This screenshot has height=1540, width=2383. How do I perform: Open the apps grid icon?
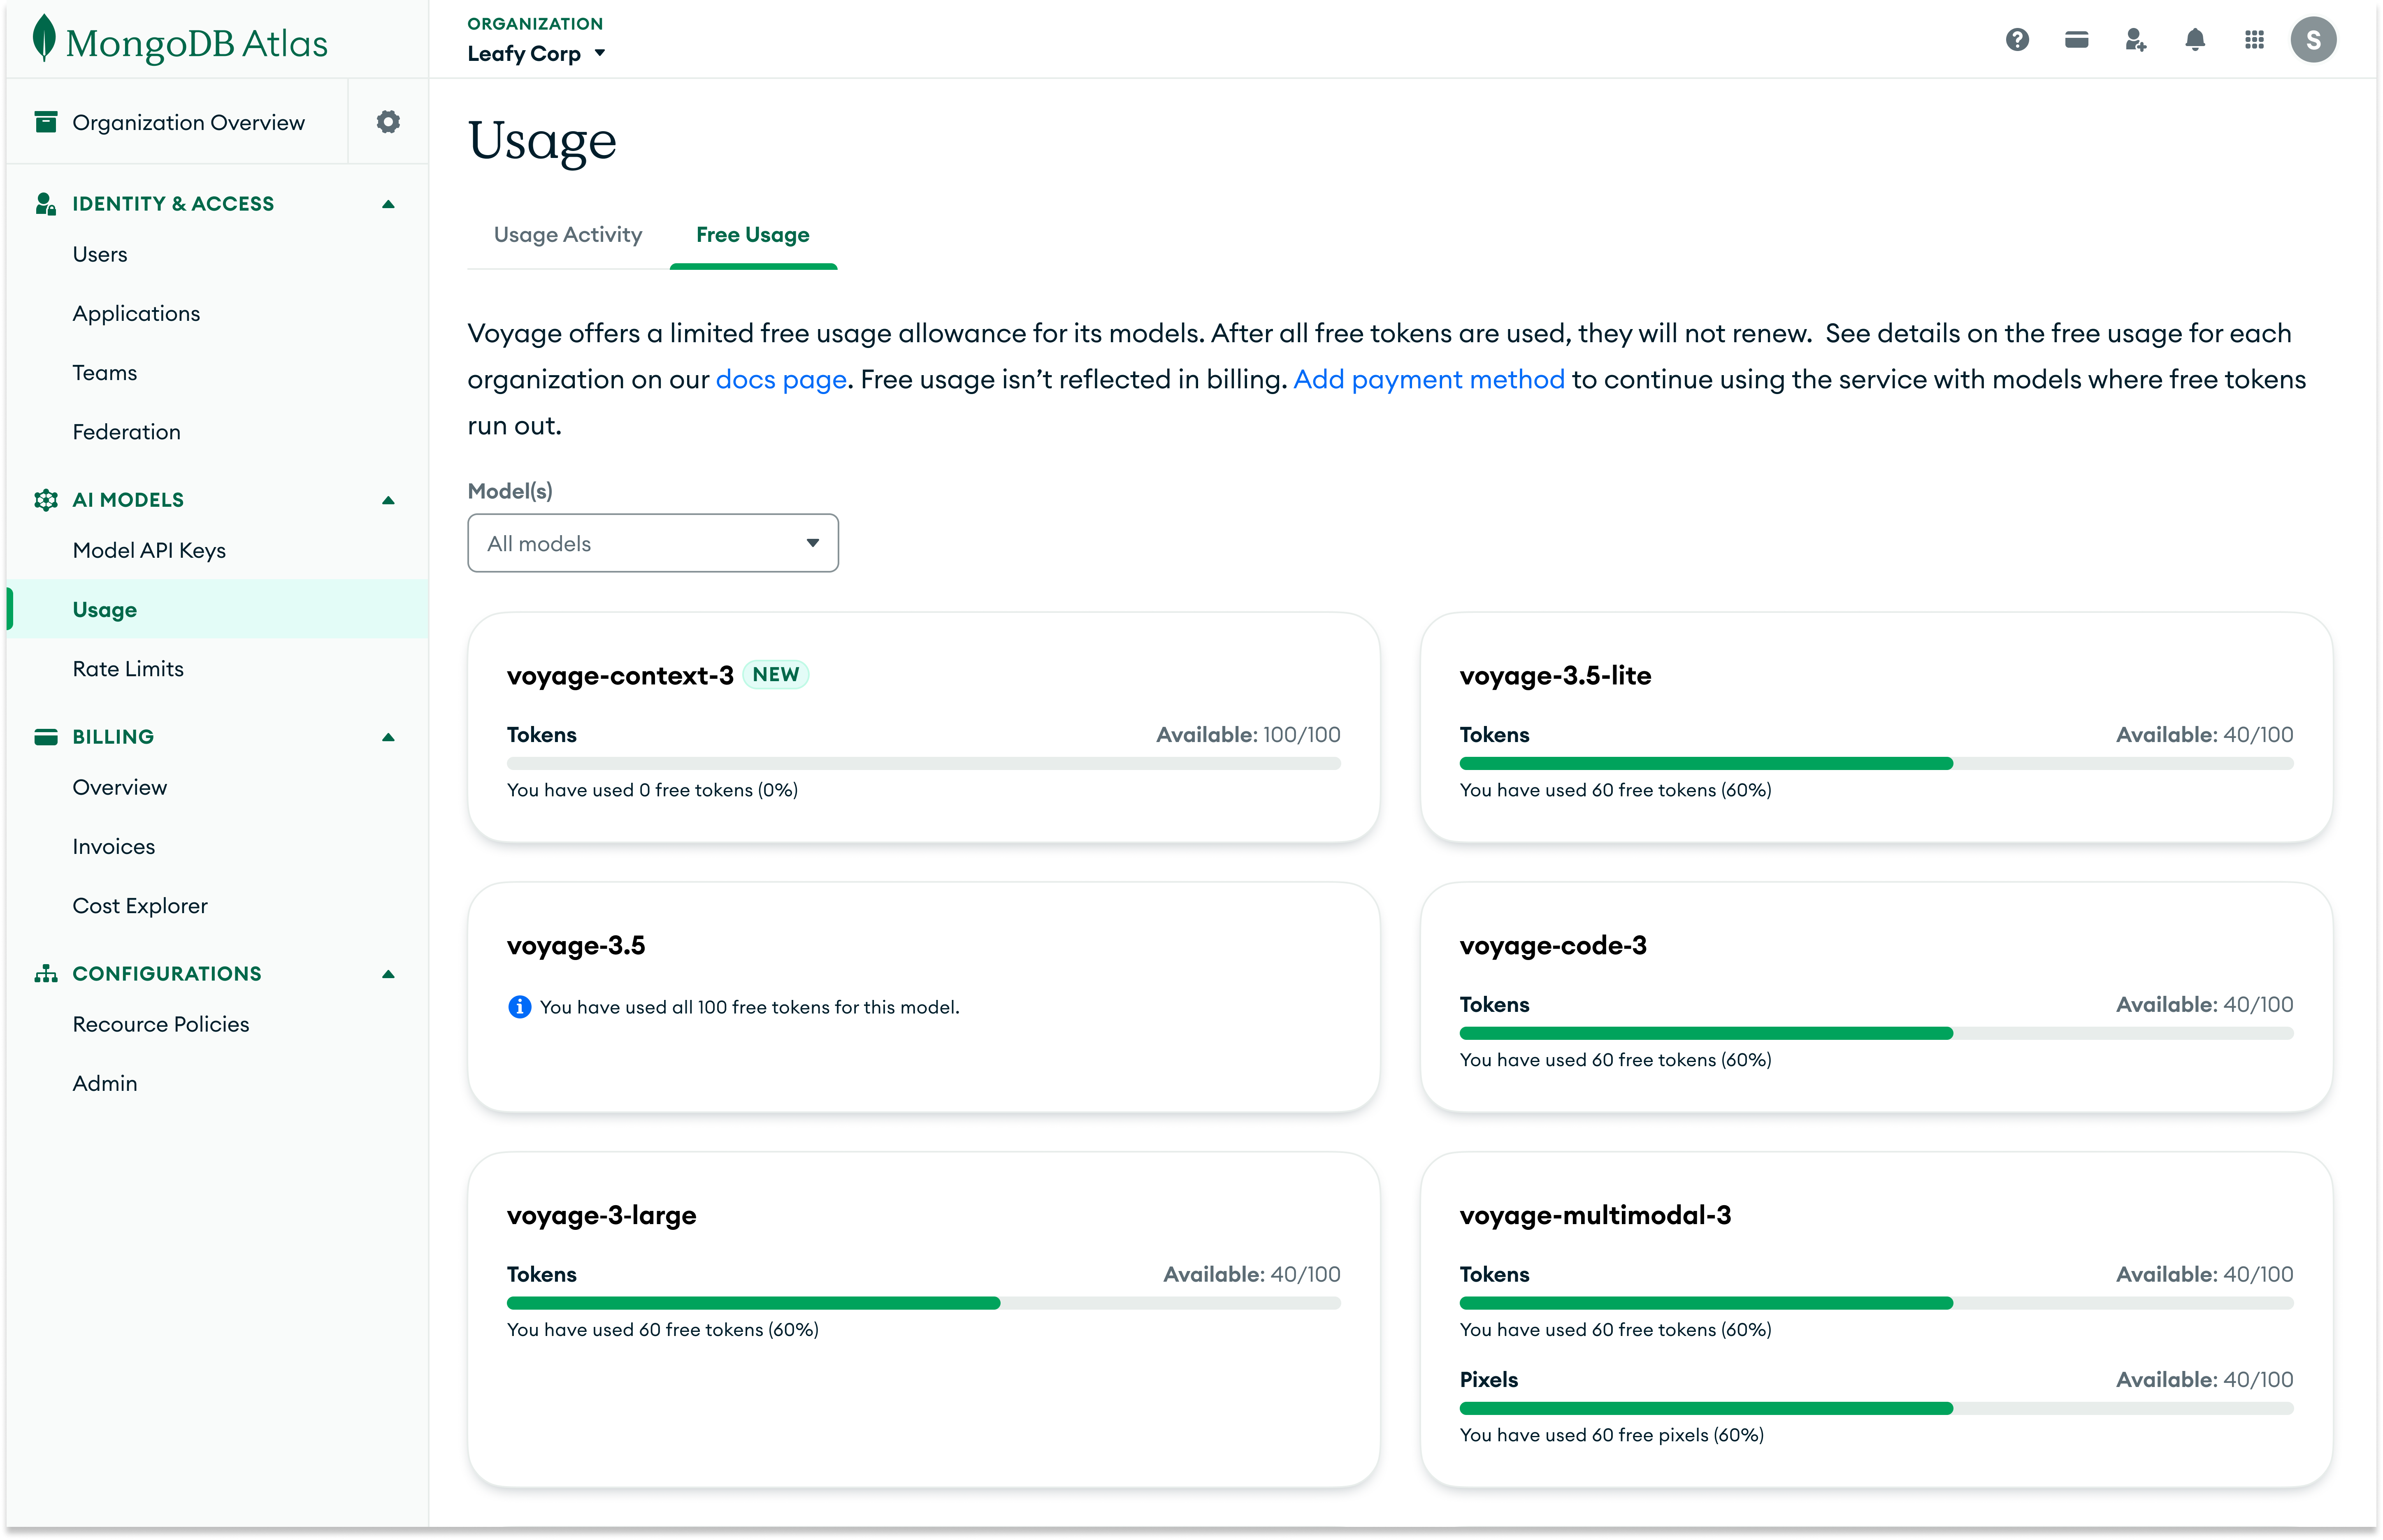[2254, 40]
